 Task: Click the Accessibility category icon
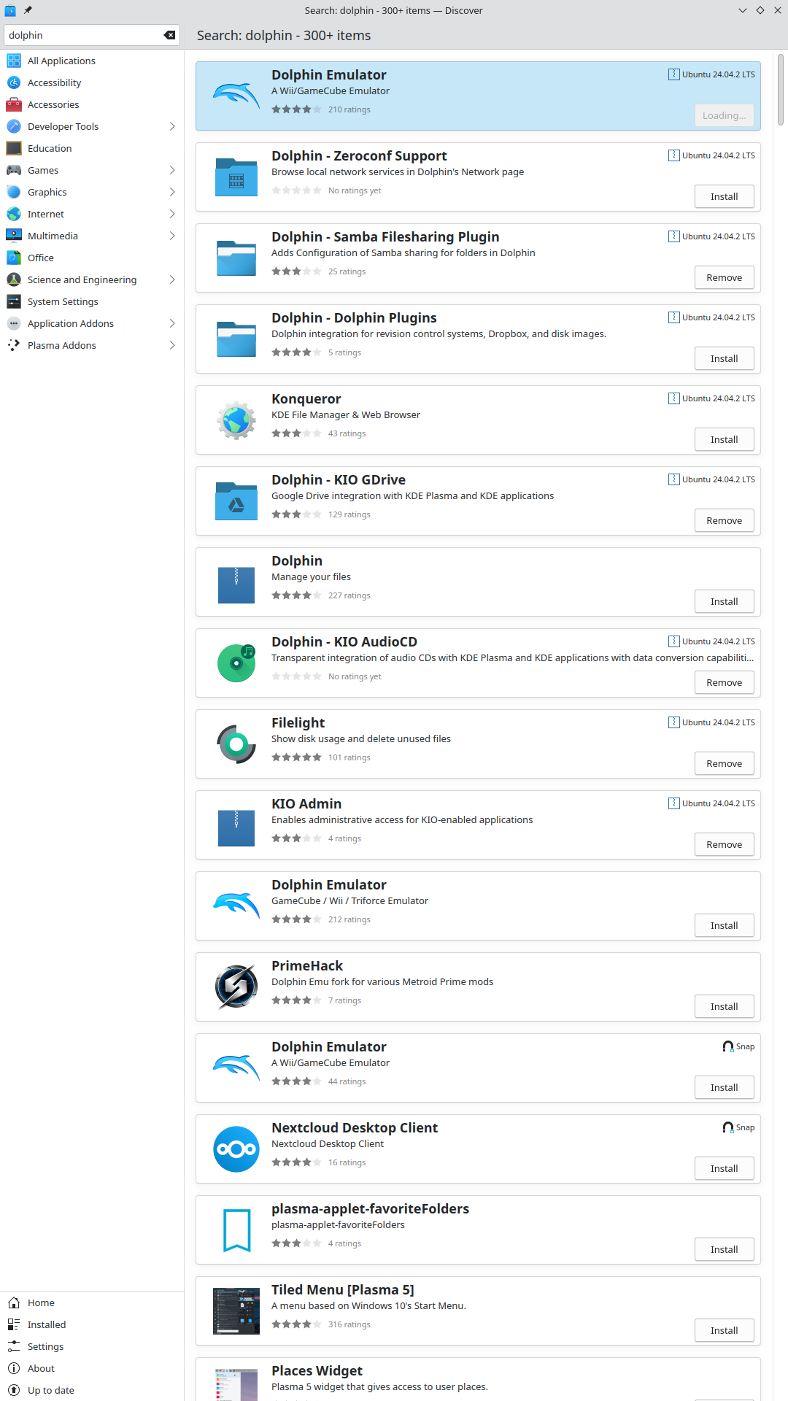(14, 82)
